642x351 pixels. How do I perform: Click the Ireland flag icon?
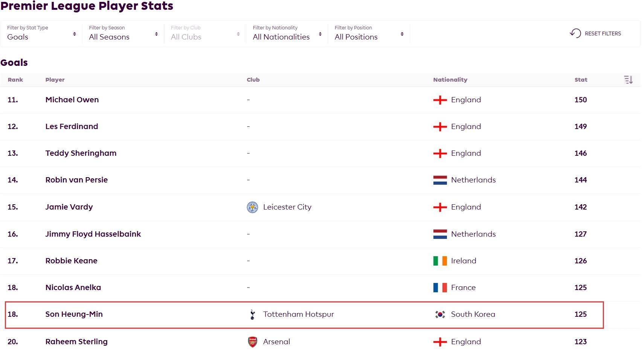(440, 261)
